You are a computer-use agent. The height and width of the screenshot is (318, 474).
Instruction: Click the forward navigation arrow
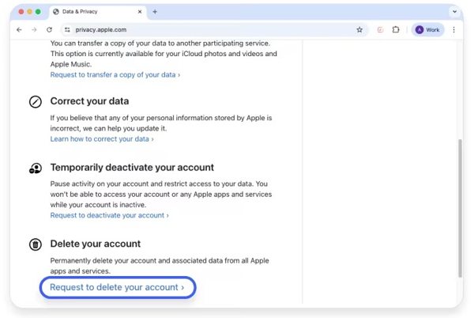tap(34, 29)
